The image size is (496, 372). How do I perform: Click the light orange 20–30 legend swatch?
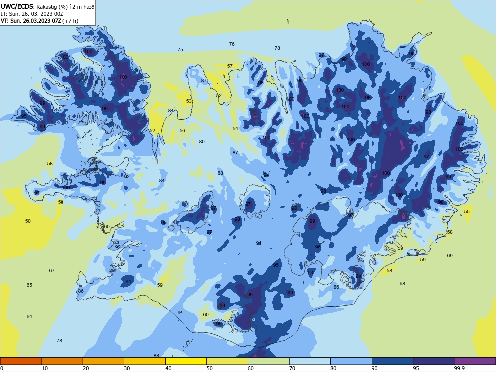click(x=104, y=361)
